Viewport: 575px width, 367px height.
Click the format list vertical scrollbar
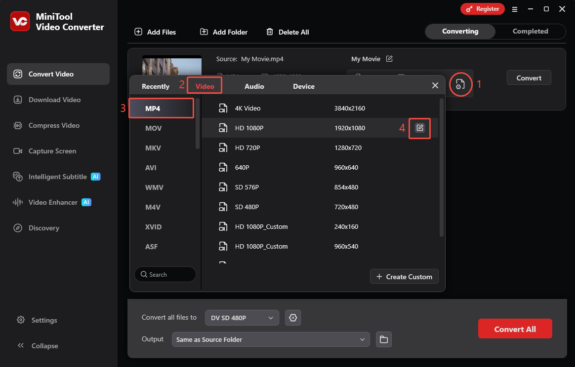tap(198, 123)
